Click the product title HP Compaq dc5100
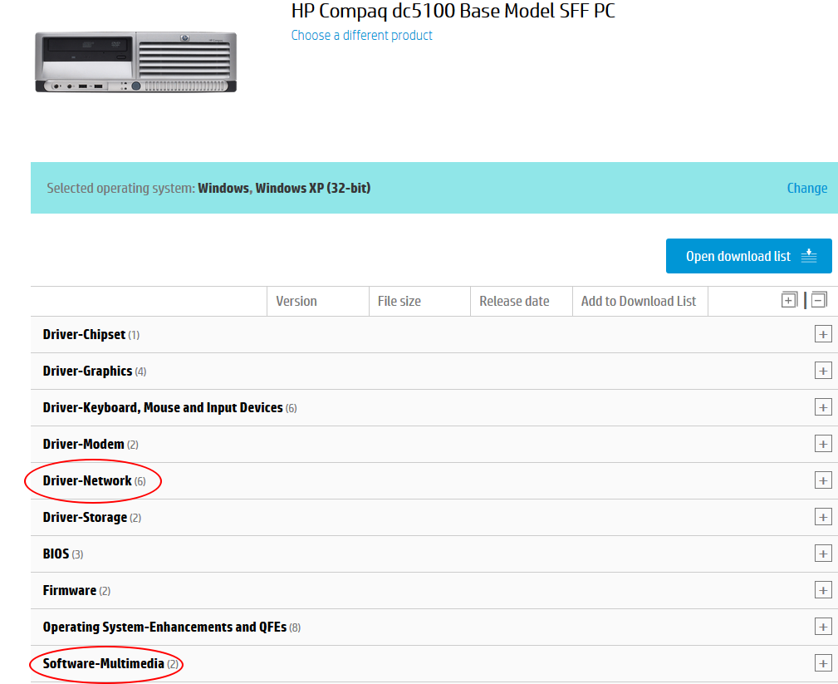 click(x=453, y=11)
